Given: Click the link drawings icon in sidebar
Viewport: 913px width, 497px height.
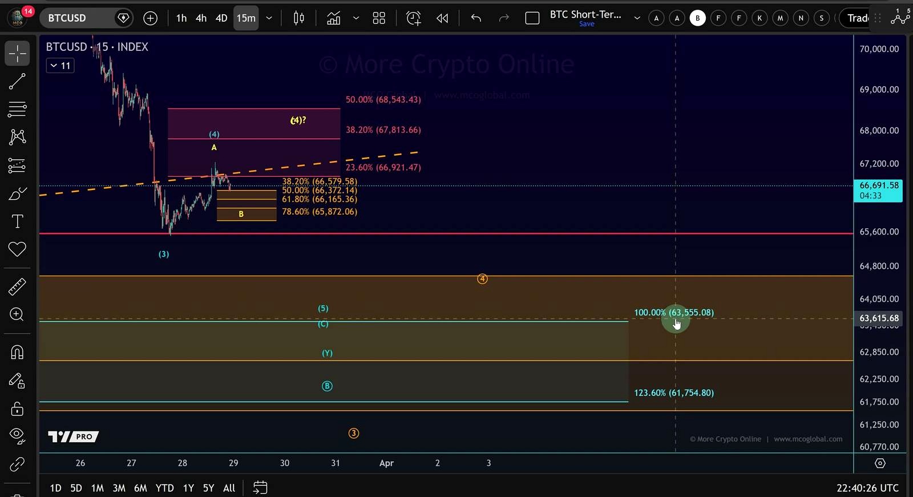Looking at the screenshot, I should click(17, 464).
